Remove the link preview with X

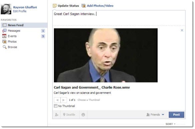point(182,30)
